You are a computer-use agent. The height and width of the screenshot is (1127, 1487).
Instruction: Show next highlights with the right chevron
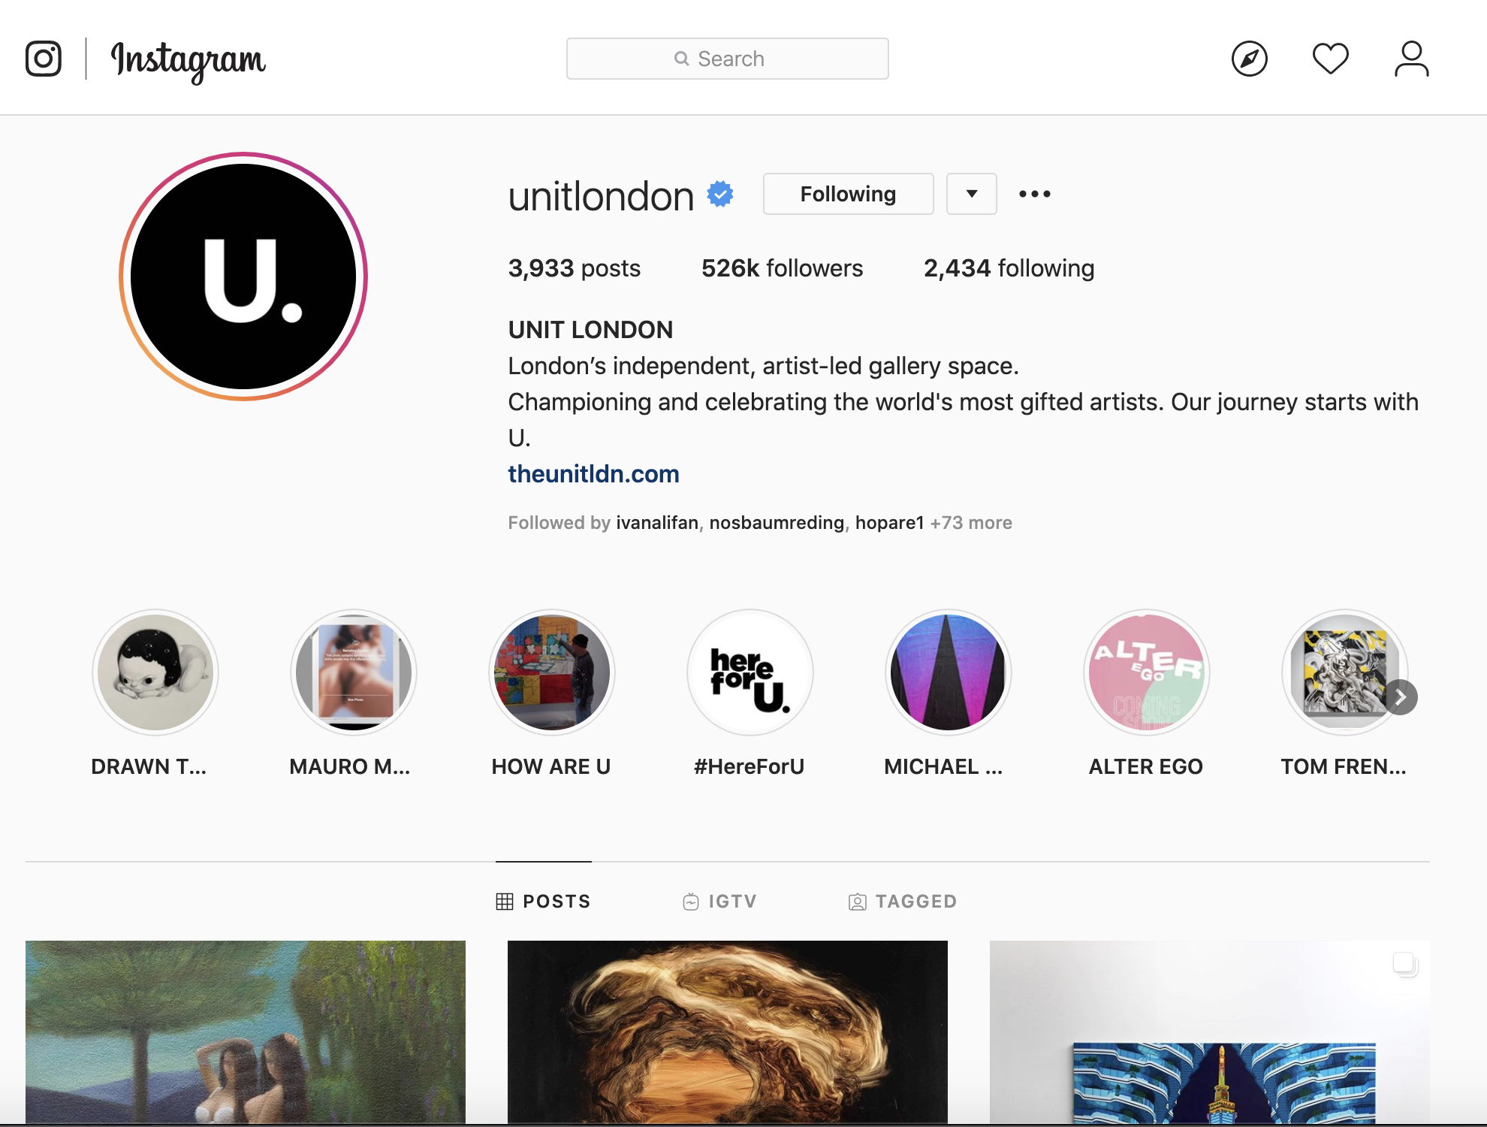pos(1401,697)
